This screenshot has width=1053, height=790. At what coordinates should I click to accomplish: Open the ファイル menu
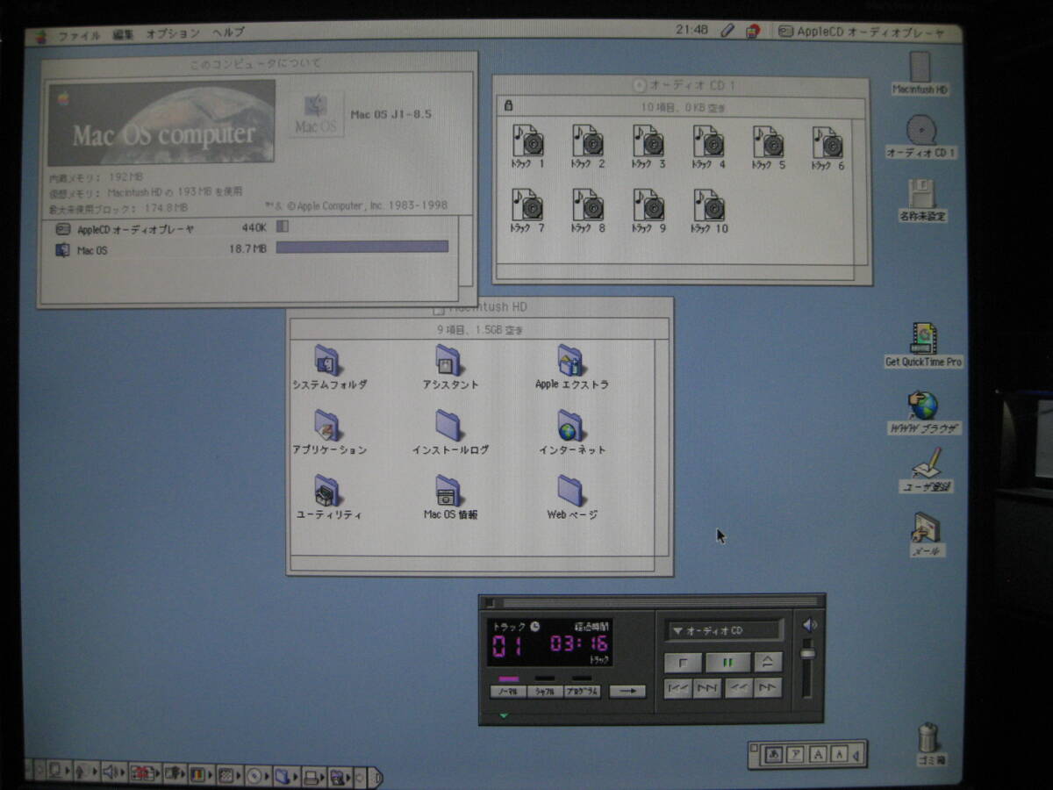coord(79,34)
